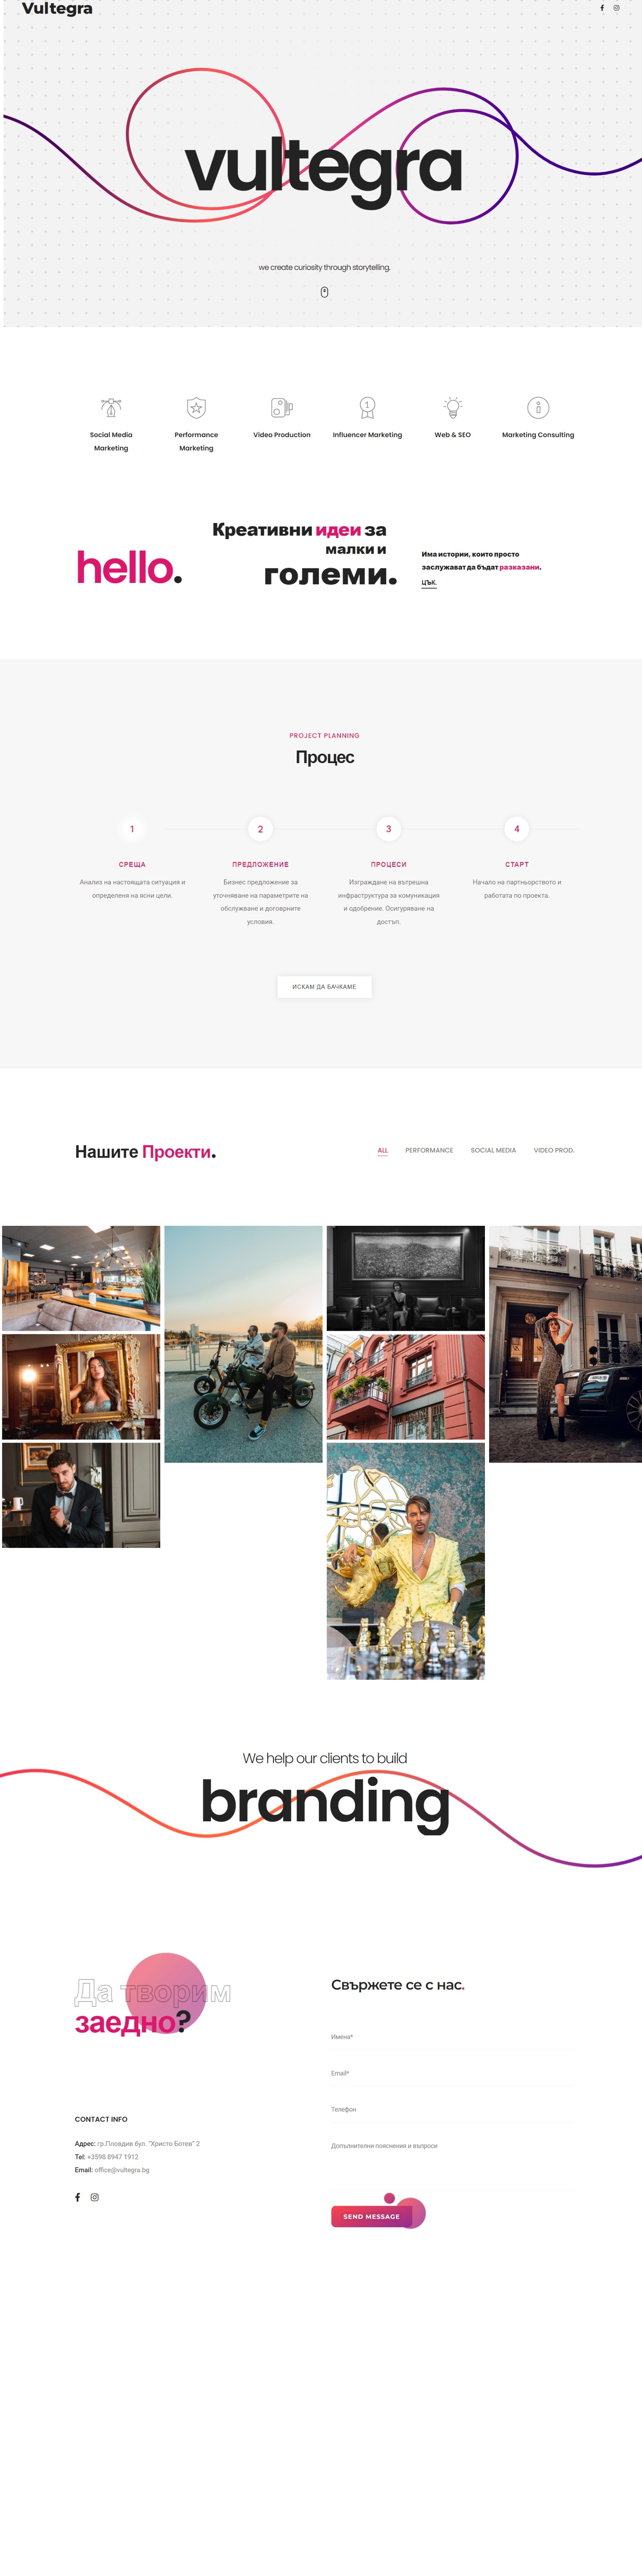Open Instagram icon in contact info
This screenshot has height=2576, width=642.
(95, 2197)
